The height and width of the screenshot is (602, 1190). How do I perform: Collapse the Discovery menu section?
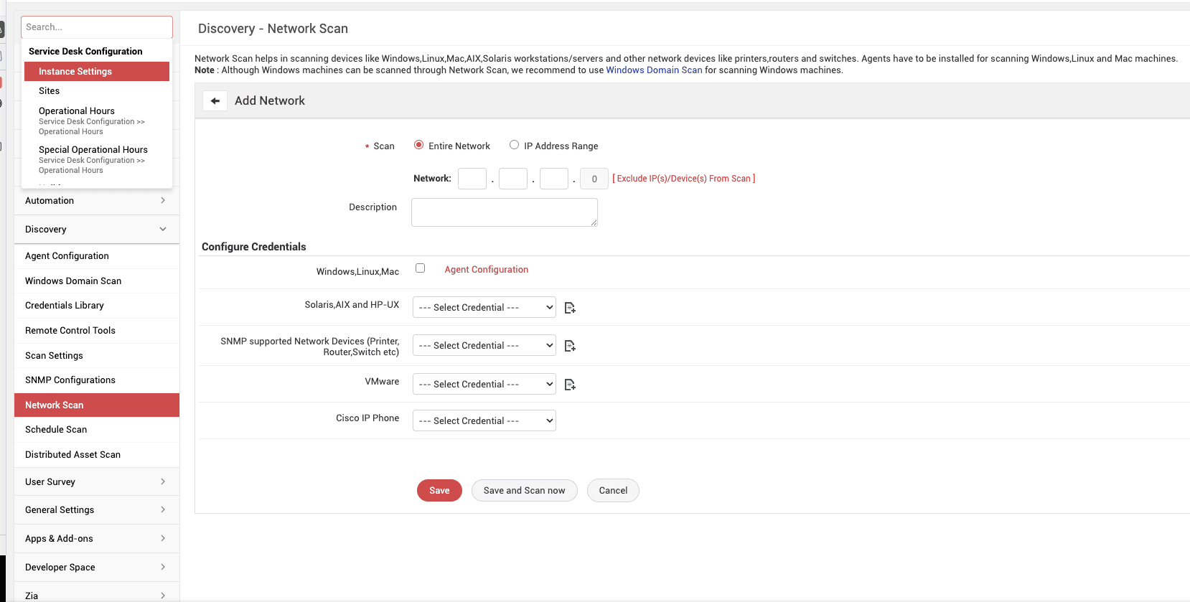point(97,230)
